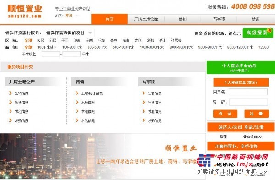
Task: Click the orange 注册 button
Action: pos(257,114)
